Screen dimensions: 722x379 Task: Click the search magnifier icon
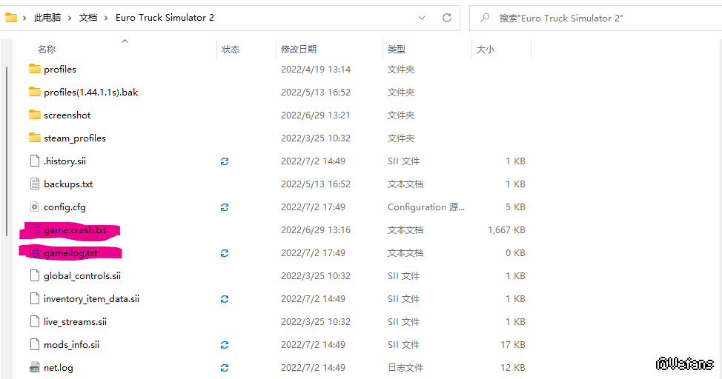click(x=485, y=18)
